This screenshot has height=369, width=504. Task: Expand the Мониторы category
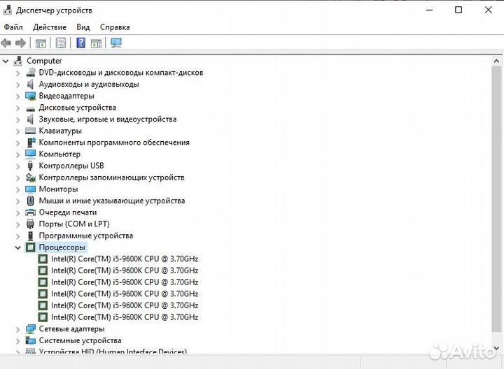point(18,189)
